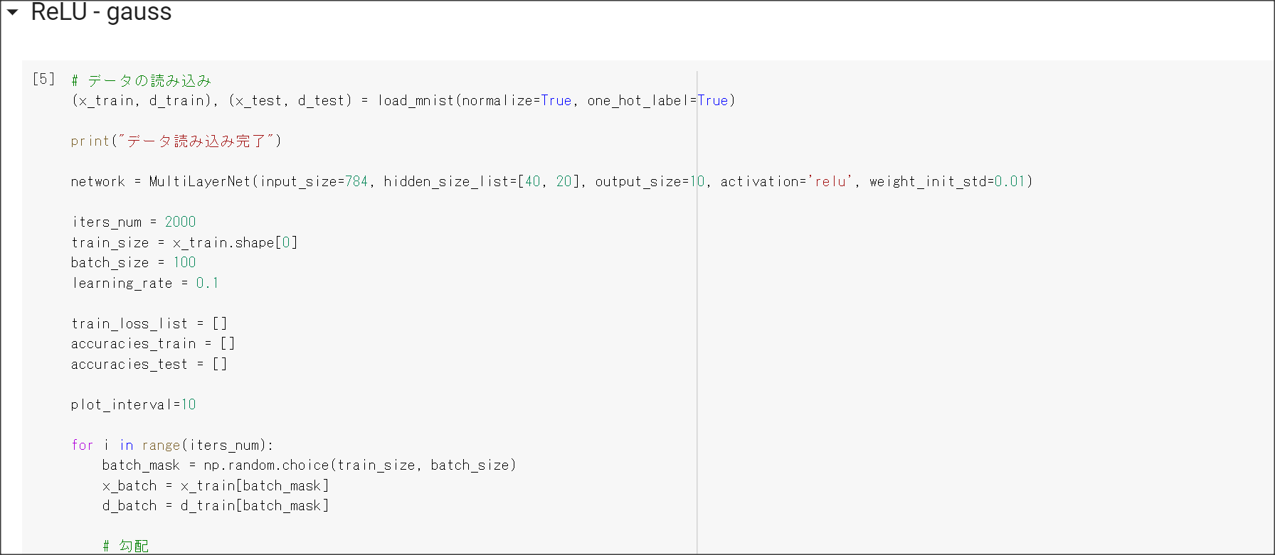
Task: Click MultiLayerNet in the network line
Action: click(200, 182)
